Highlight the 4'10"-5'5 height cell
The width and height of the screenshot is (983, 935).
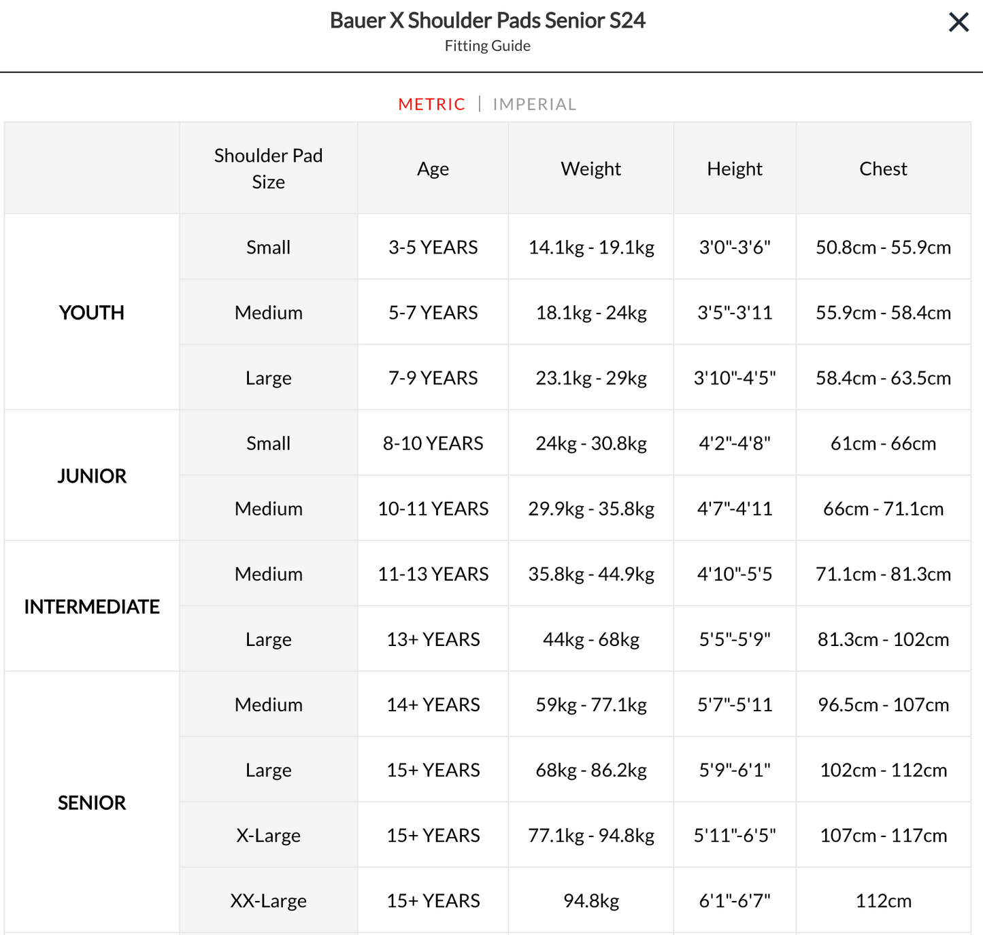click(x=735, y=574)
